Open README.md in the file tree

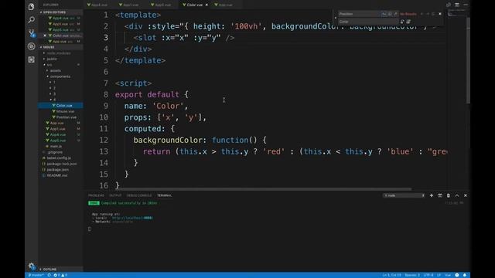coord(57,175)
